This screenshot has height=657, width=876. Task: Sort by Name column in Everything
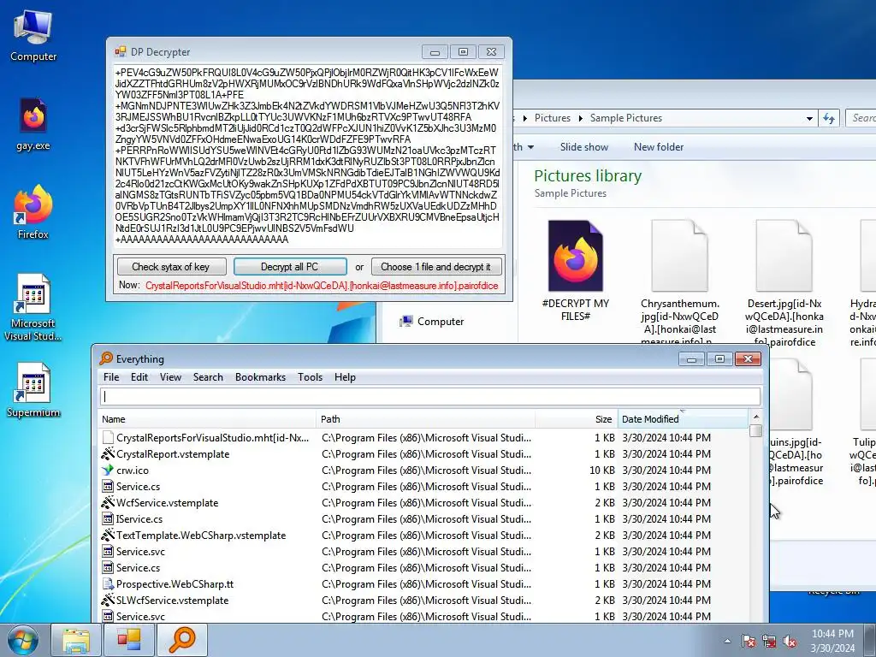point(207,419)
